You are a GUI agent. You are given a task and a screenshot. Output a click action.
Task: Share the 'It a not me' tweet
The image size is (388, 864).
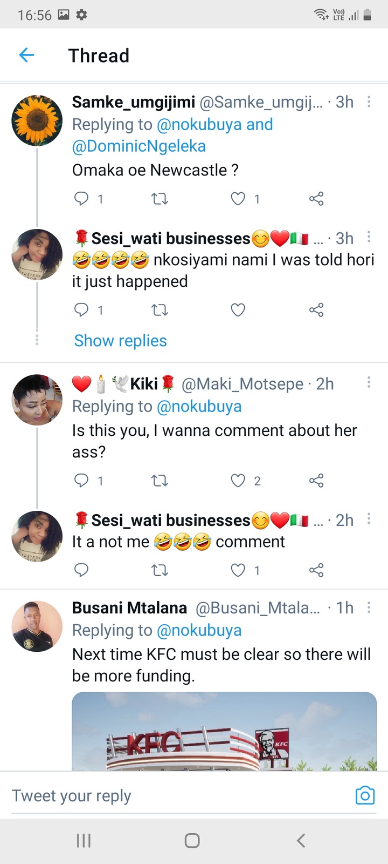[x=316, y=570]
